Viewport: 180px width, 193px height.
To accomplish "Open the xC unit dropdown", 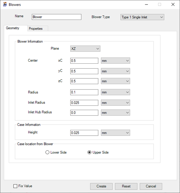I will (x=115, y=61).
